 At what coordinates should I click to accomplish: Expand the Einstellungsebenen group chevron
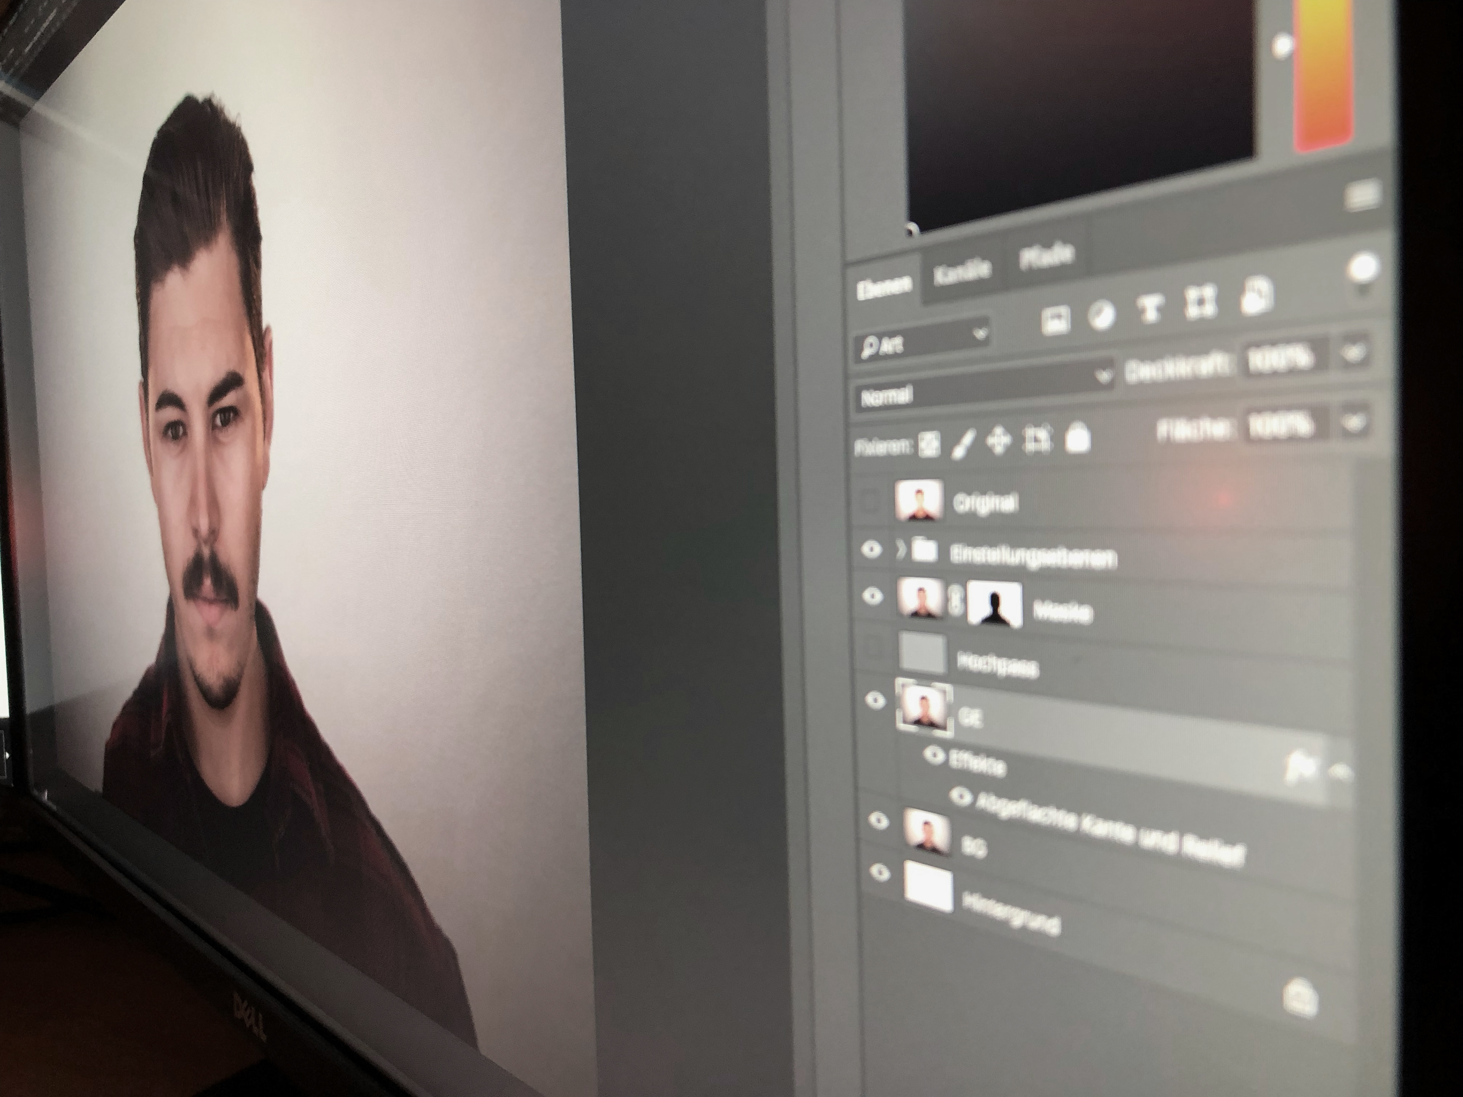900,550
